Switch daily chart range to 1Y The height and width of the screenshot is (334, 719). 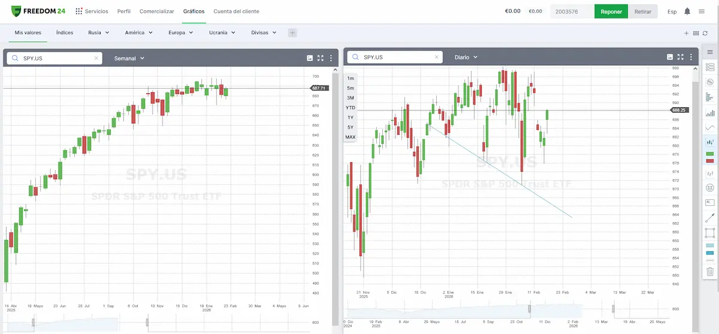[x=351, y=117]
